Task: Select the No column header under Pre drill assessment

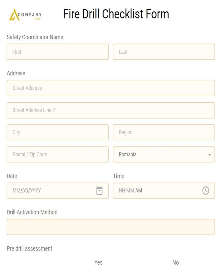Action: [175, 262]
